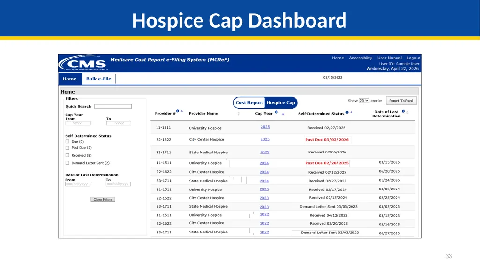
Task: Click 'Received 02/12/2025' status cell
Action: (x=327, y=173)
